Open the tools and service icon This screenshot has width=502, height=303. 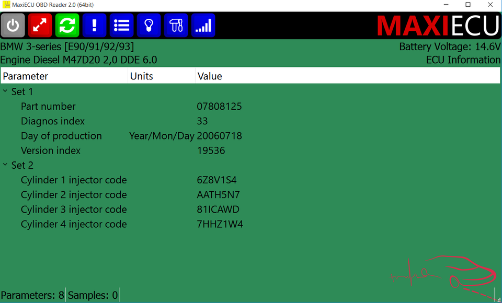pyautogui.click(x=176, y=25)
